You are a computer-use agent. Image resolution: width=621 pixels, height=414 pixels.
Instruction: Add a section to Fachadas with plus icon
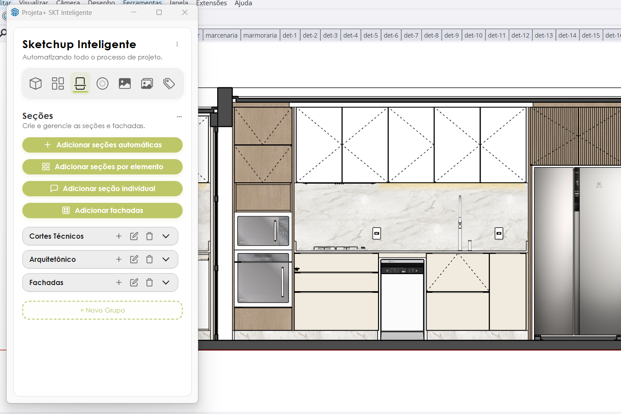point(118,282)
